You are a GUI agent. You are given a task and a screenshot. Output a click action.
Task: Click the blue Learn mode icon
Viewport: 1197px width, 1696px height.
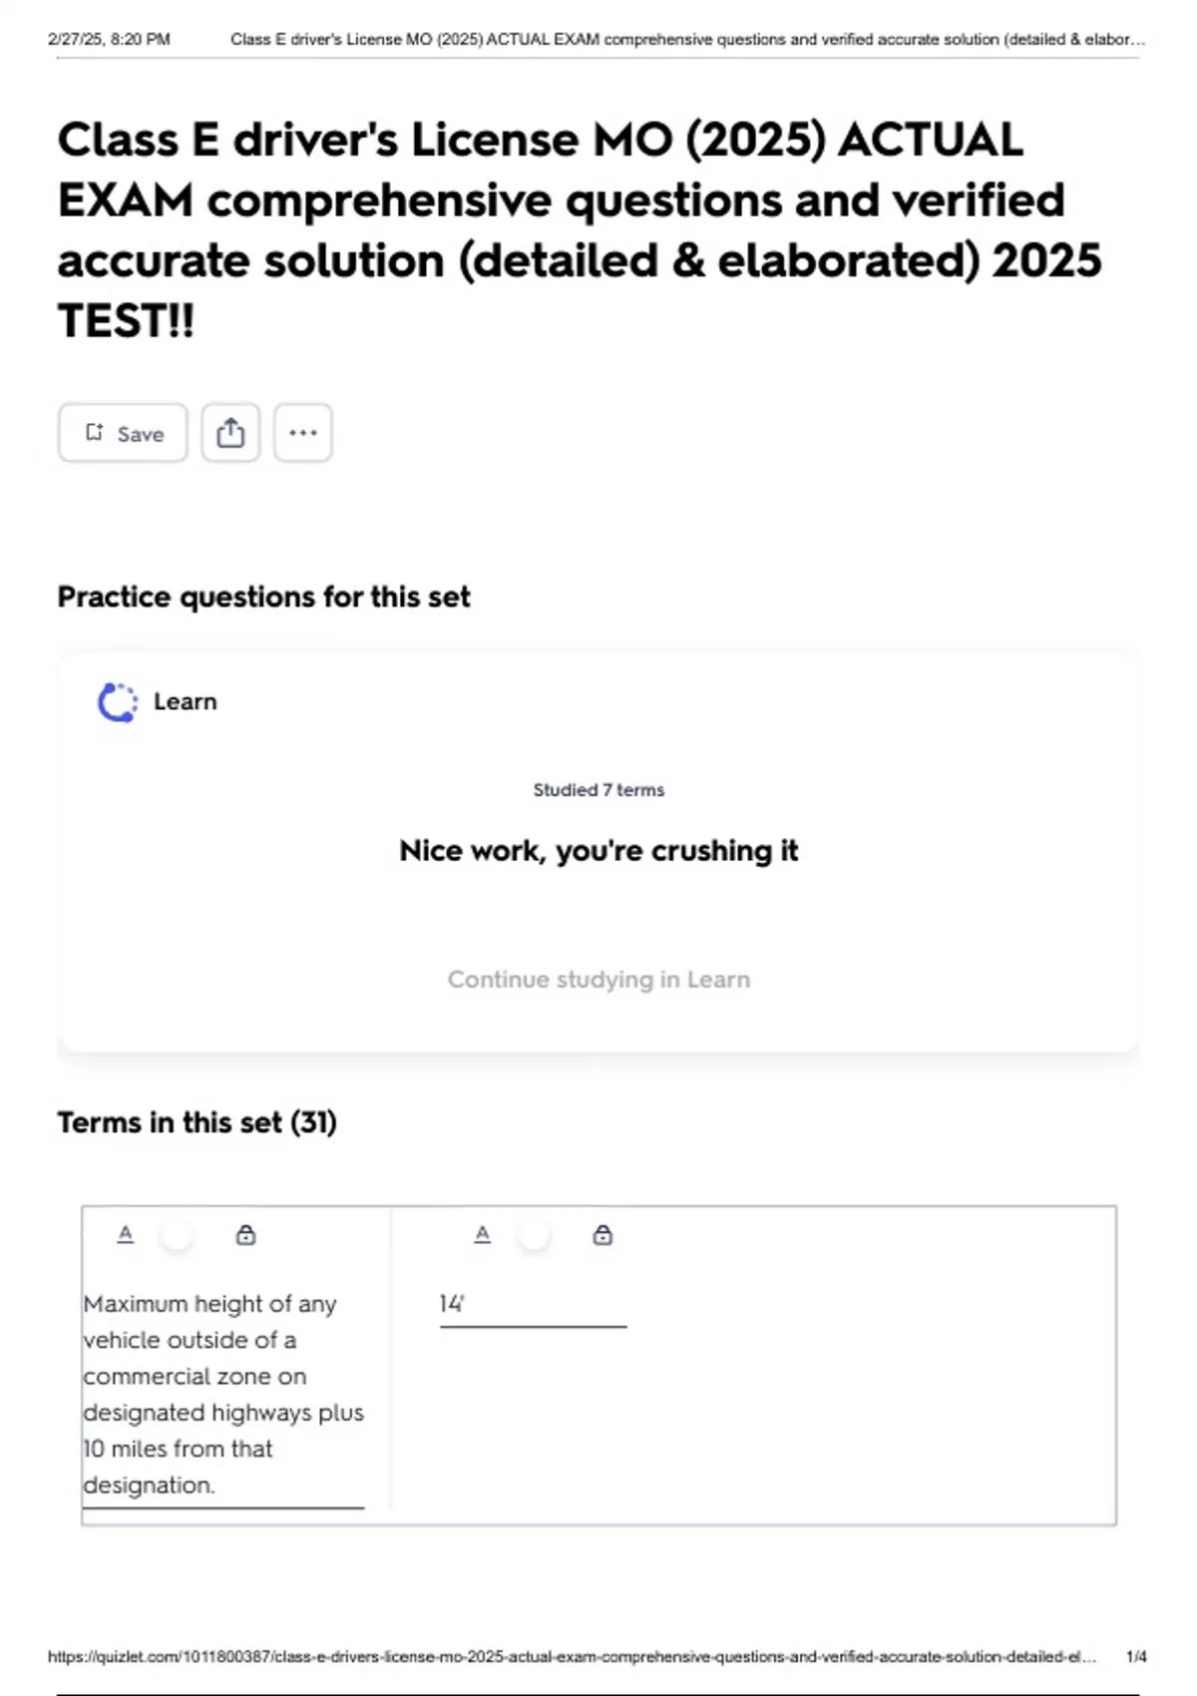click(x=118, y=702)
